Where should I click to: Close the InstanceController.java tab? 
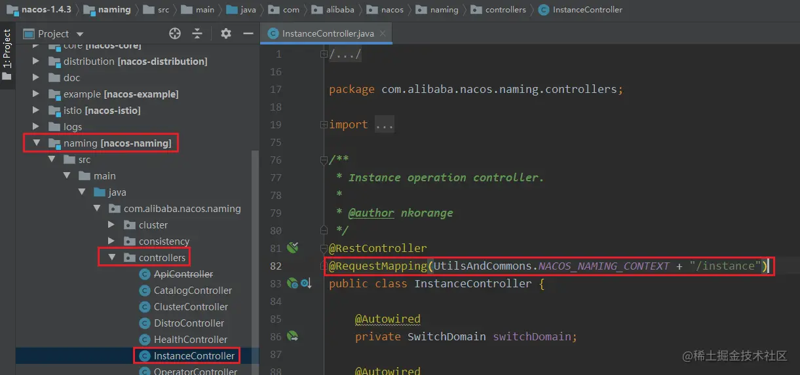383,33
